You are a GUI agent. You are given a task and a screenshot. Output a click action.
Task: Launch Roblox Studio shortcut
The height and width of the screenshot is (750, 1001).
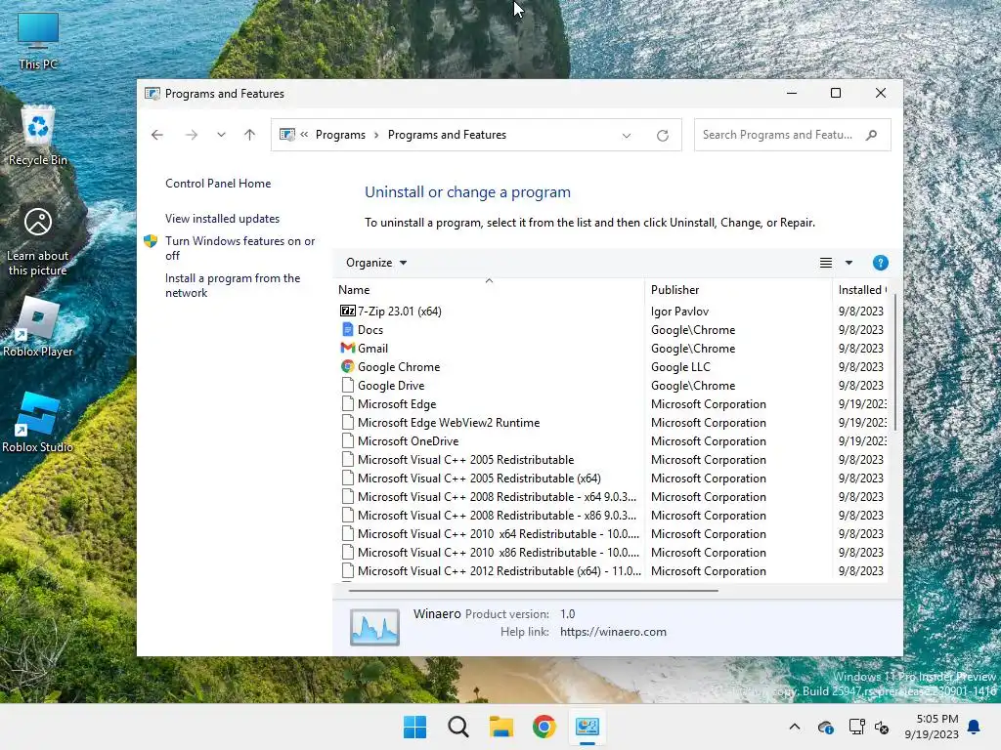[x=38, y=423]
